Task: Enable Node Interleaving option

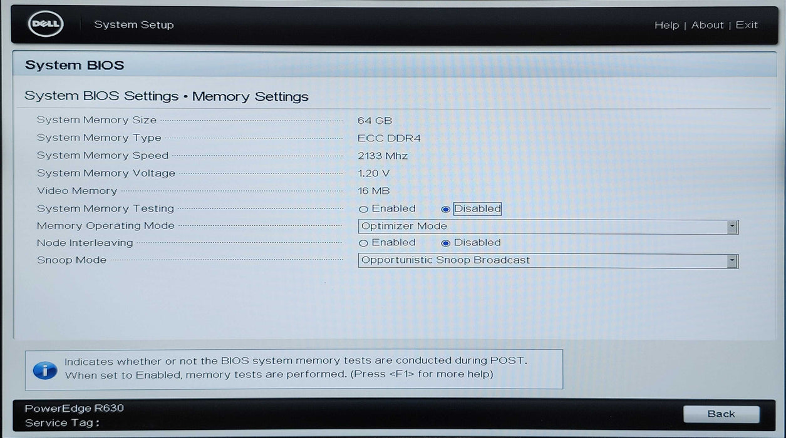Action: click(363, 243)
